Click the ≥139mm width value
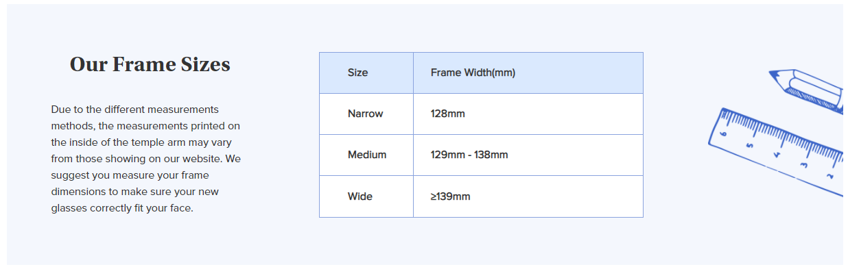This screenshot has height=269, width=848. pyautogui.click(x=451, y=196)
